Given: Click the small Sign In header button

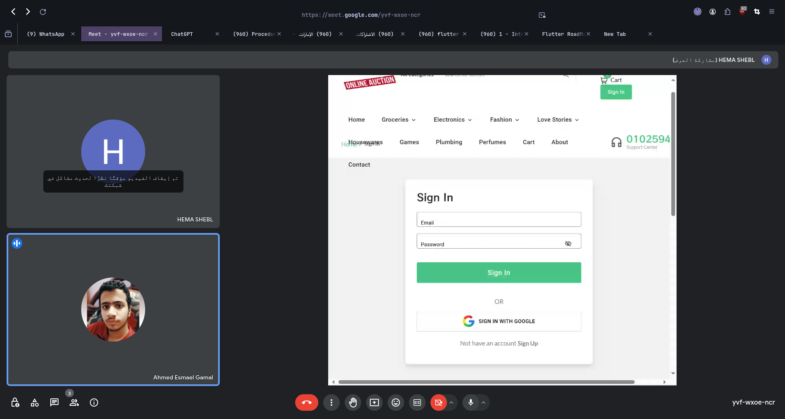Looking at the screenshot, I should click(x=616, y=92).
